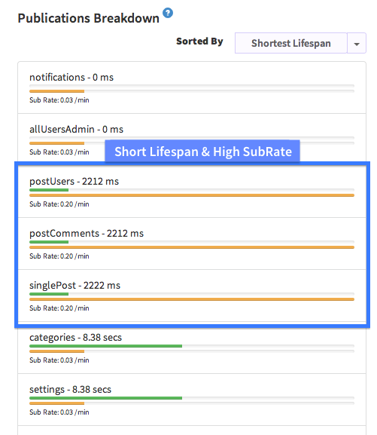Click the orange sub rate bar of notifications
Screen dimensions: 377x435
coord(56,91)
